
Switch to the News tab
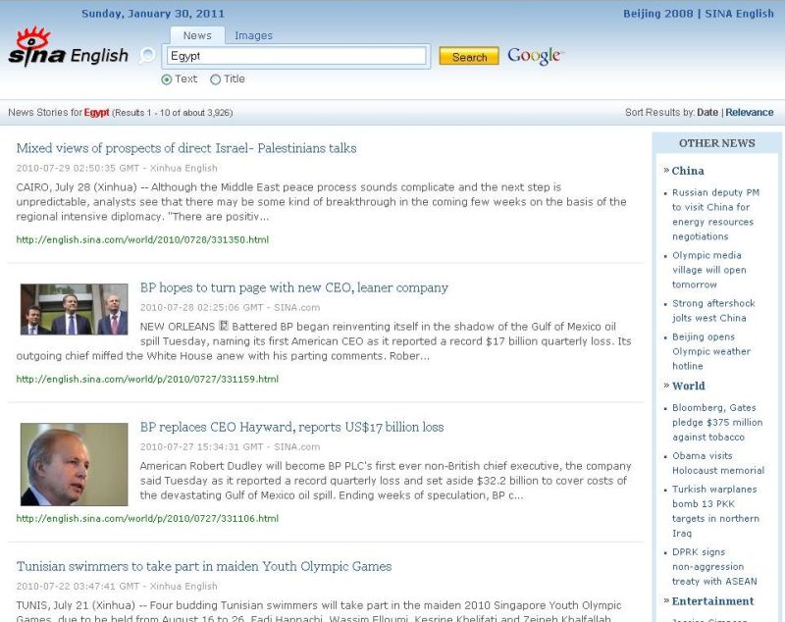(x=197, y=35)
